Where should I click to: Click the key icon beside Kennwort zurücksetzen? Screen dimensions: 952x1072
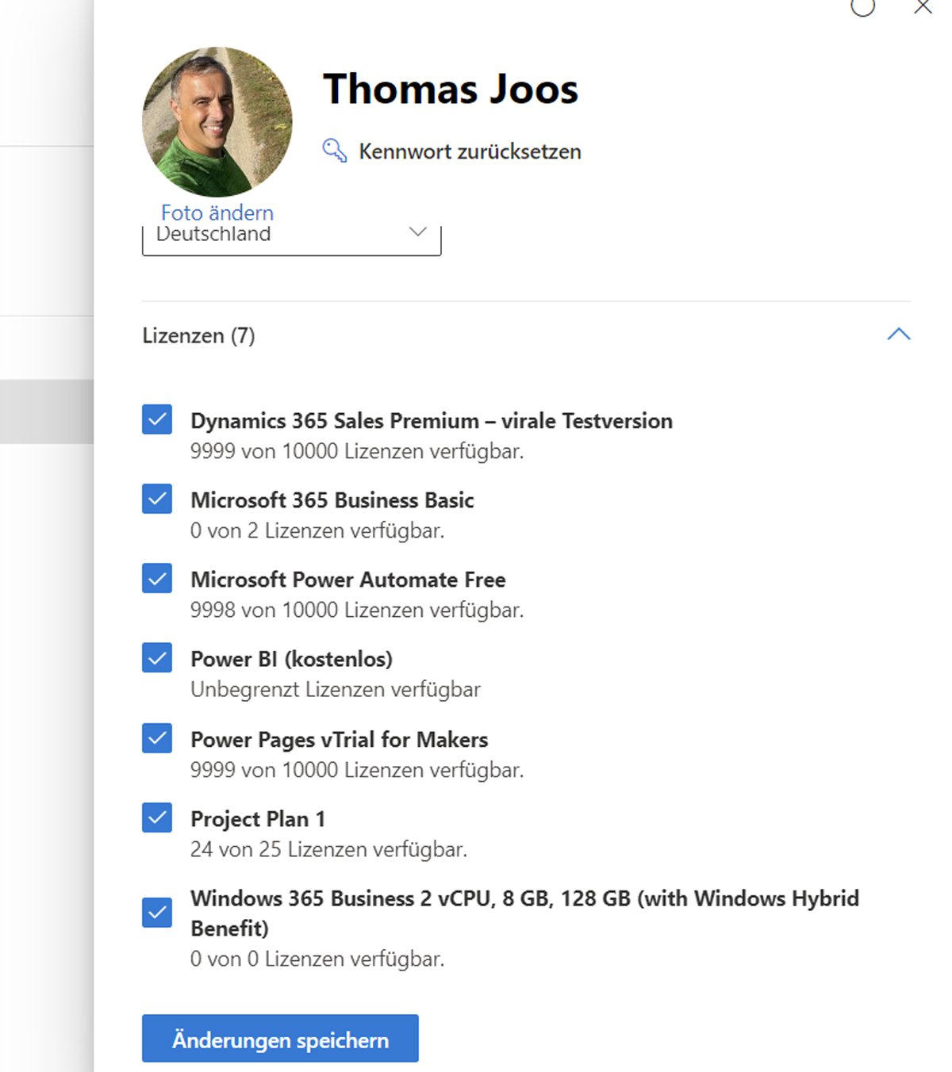(x=334, y=150)
